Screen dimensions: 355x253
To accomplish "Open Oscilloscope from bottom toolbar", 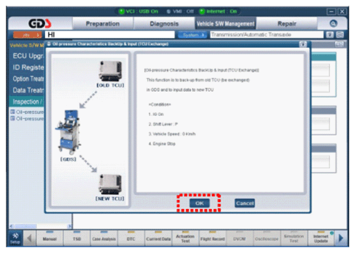I will click(x=267, y=238).
